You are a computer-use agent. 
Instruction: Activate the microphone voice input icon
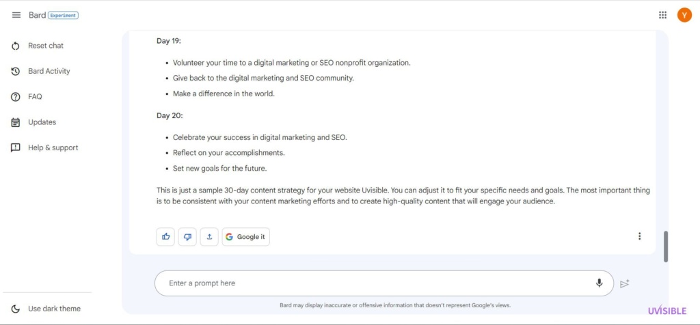pos(599,283)
